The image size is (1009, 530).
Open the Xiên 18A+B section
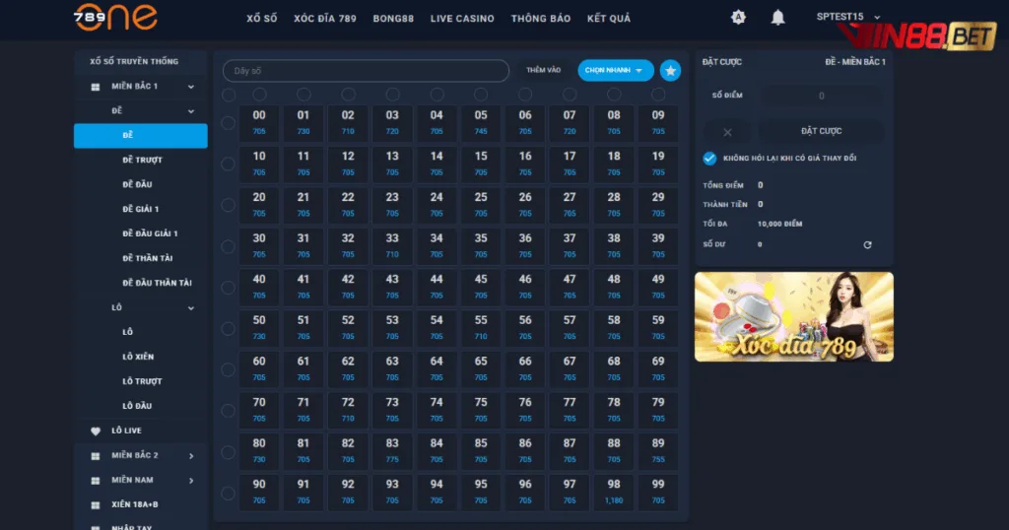(134, 505)
